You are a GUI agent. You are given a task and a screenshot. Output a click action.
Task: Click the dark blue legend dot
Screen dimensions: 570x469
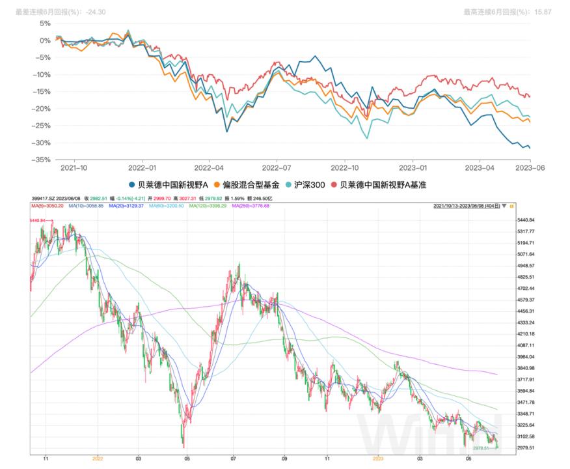132,185
